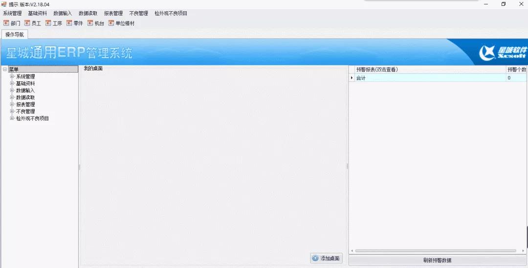Collapse the 菜单 root node
The height and width of the screenshot is (268, 528).
point(5,69)
